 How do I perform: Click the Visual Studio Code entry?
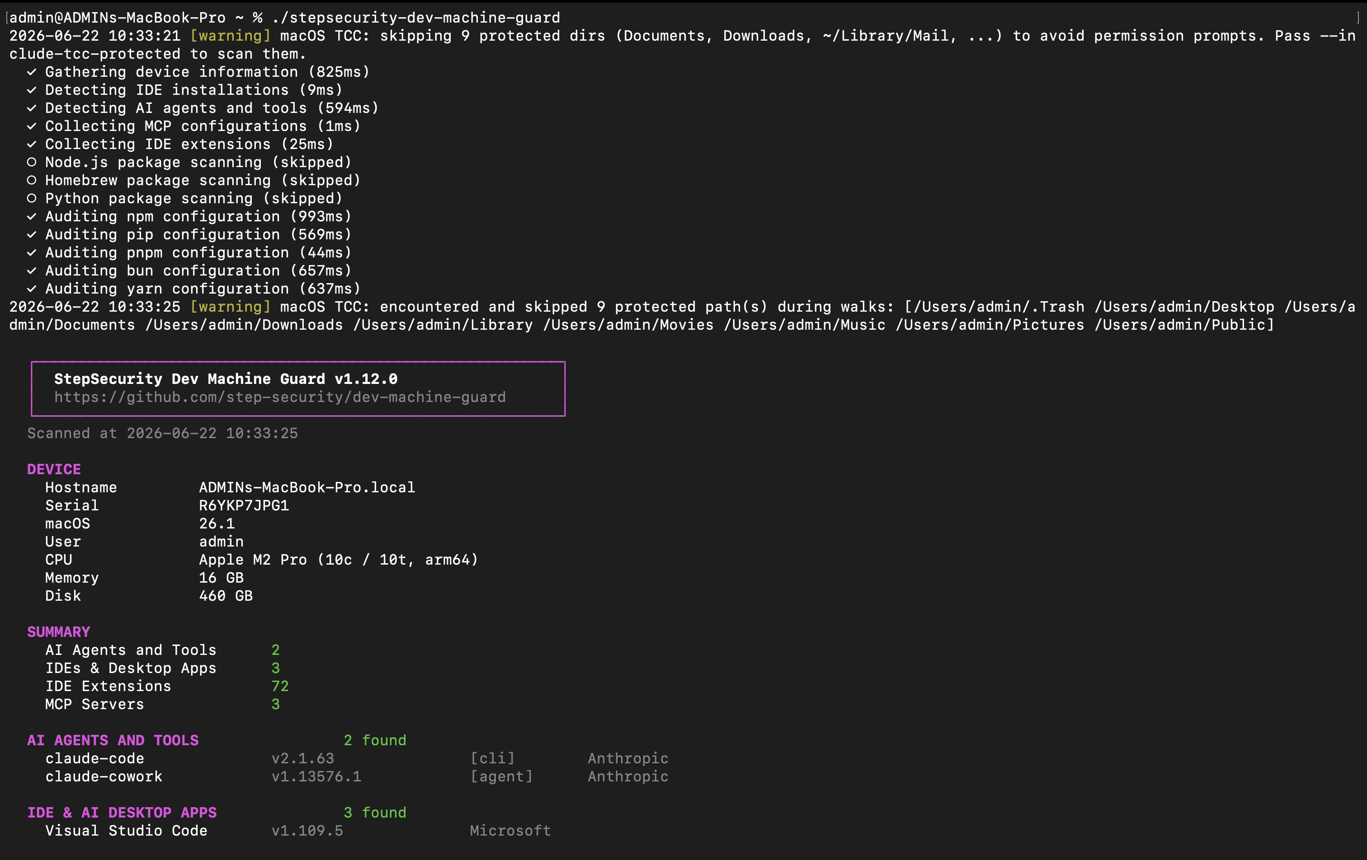126,831
